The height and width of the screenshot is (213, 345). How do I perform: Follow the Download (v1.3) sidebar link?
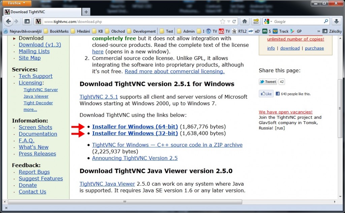point(40,45)
